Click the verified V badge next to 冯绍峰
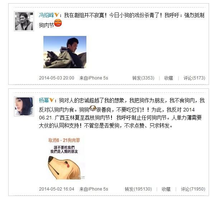Viewport: 218px width, 197px height. point(57,15)
